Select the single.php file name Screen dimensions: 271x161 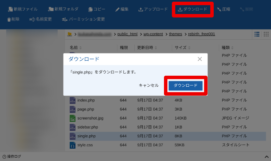(x=86, y=136)
